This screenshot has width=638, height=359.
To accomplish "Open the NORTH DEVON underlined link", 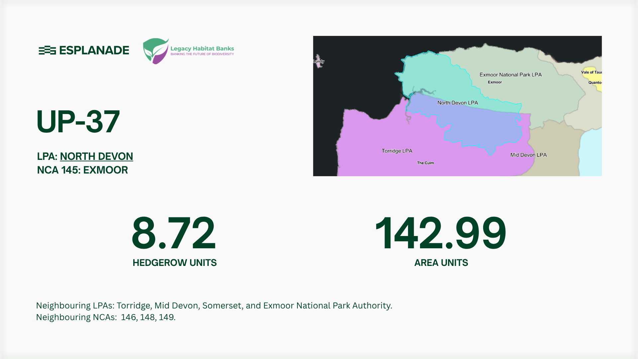I will pos(96,156).
